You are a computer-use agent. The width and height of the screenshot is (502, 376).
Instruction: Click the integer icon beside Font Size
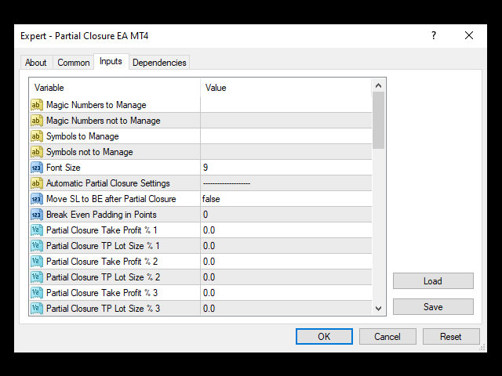[36, 168]
